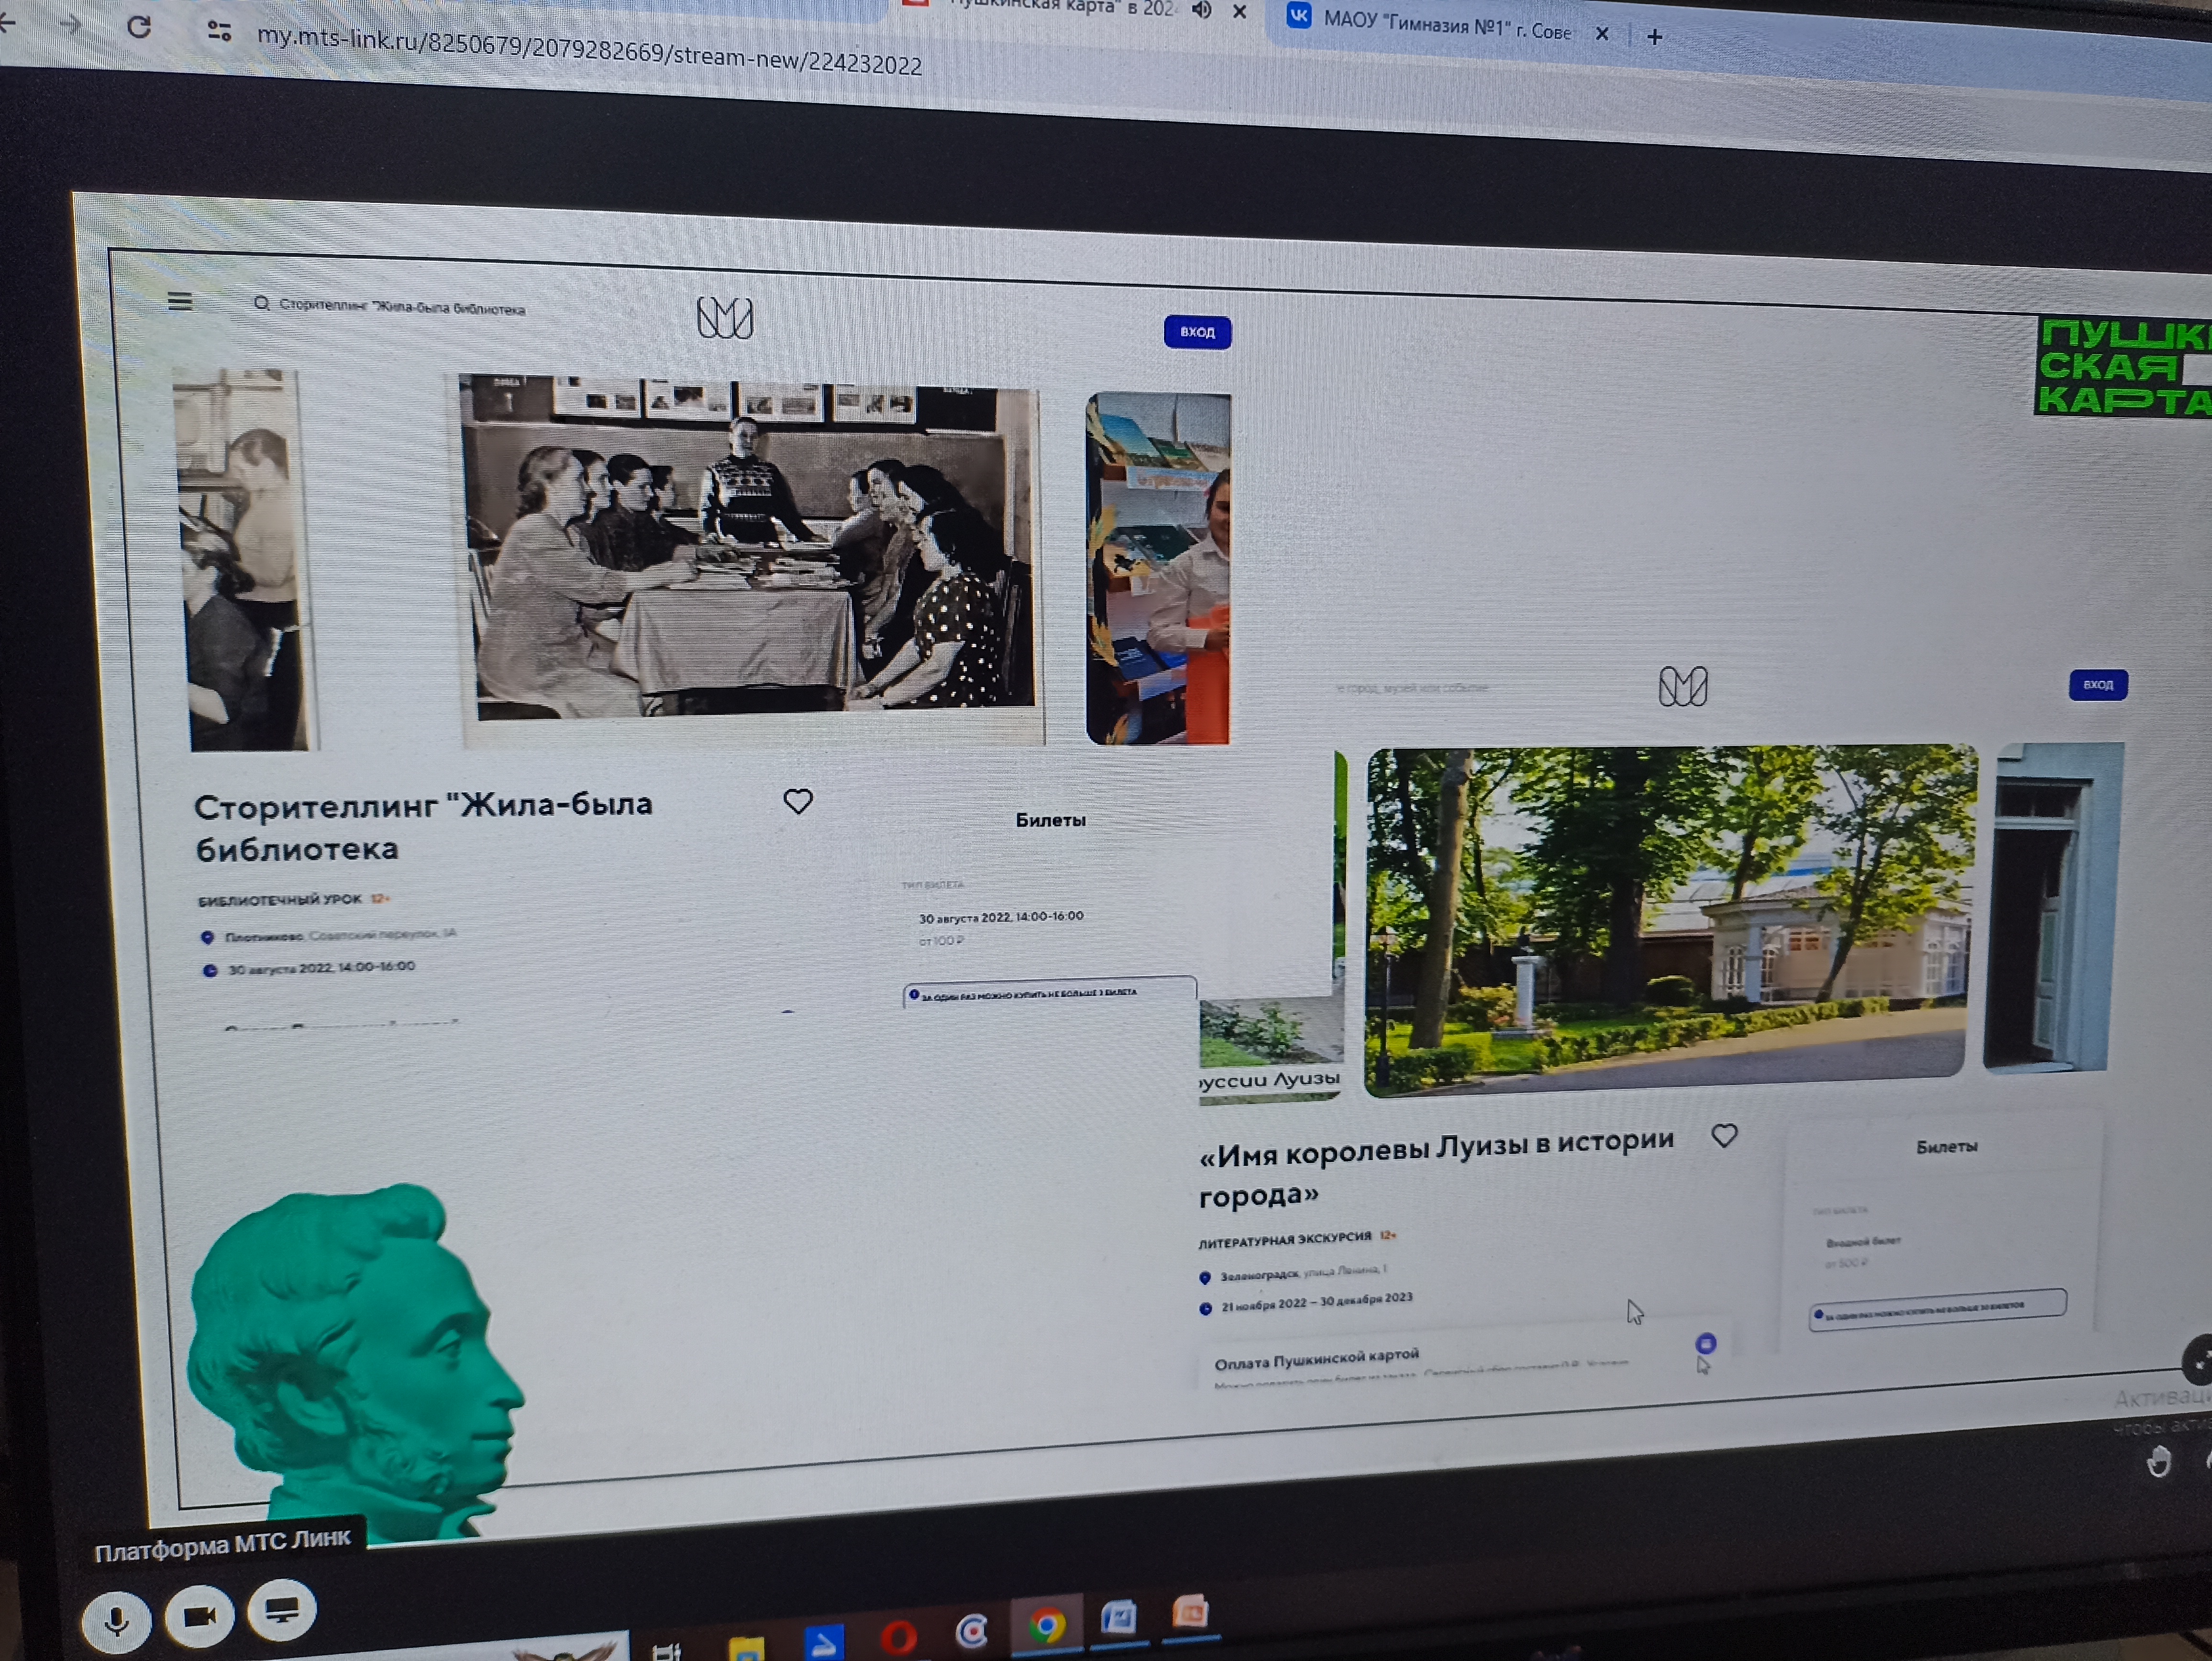Click the Сторителлинг "Жила-была библиотека title

click(423, 826)
